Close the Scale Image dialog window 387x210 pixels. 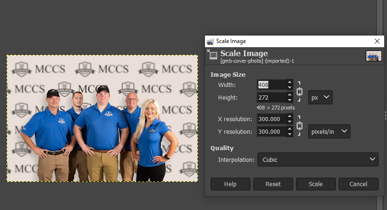pos(377,41)
